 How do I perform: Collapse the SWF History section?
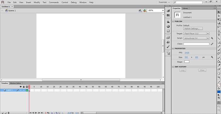173,67
